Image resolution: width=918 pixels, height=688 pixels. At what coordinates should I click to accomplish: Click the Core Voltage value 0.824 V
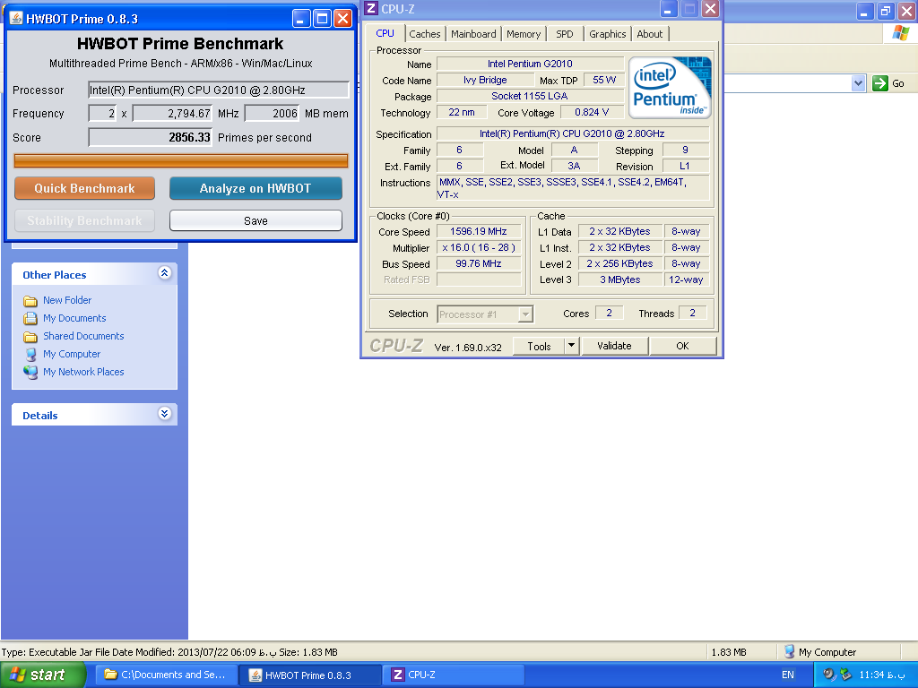pyautogui.click(x=592, y=112)
